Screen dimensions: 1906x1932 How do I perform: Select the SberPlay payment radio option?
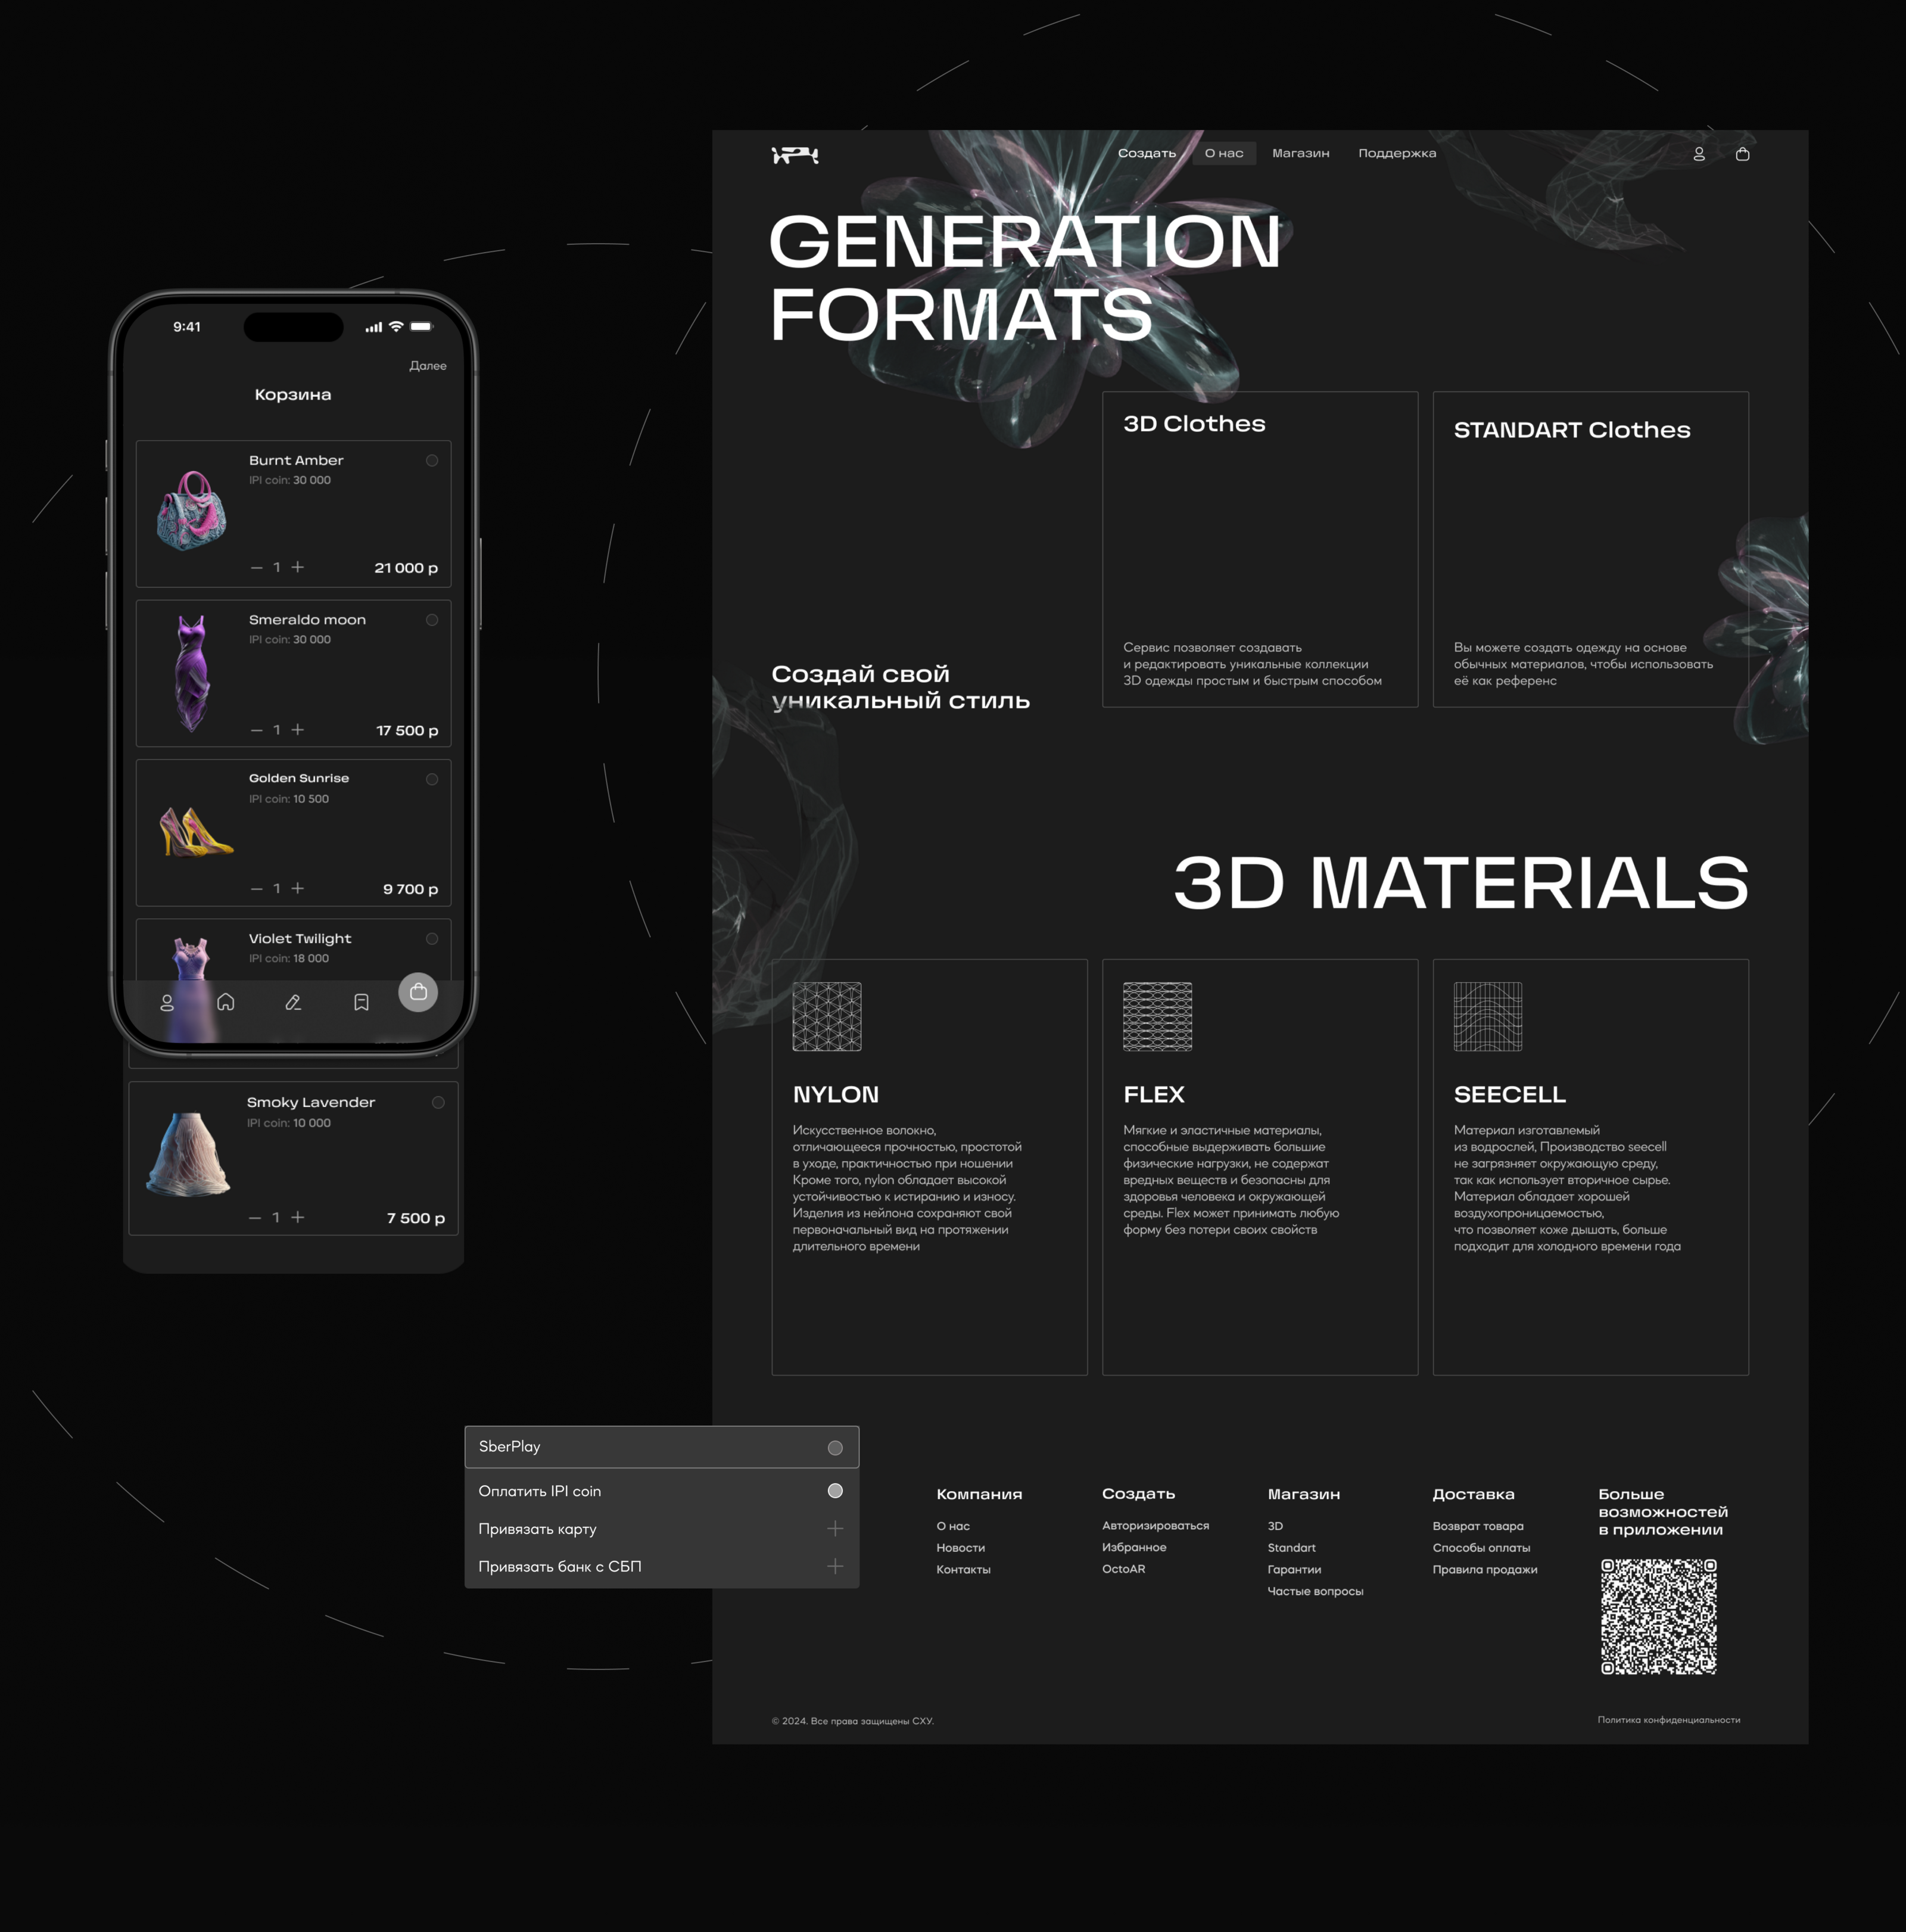[835, 1448]
